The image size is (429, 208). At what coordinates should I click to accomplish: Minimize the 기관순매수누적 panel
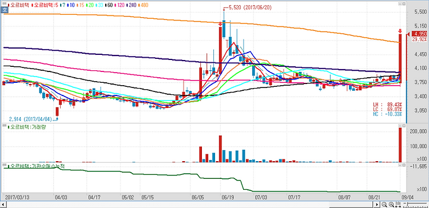tap(400, 165)
